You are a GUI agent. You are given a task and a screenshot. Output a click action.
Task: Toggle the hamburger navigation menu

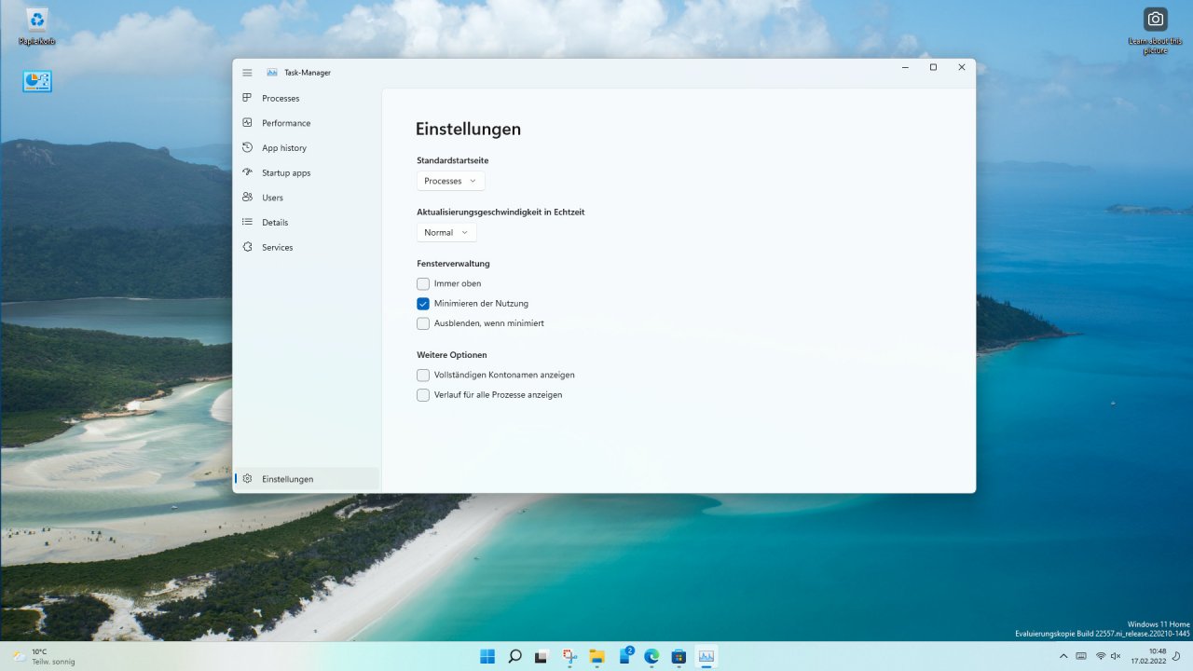(x=247, y=73)
